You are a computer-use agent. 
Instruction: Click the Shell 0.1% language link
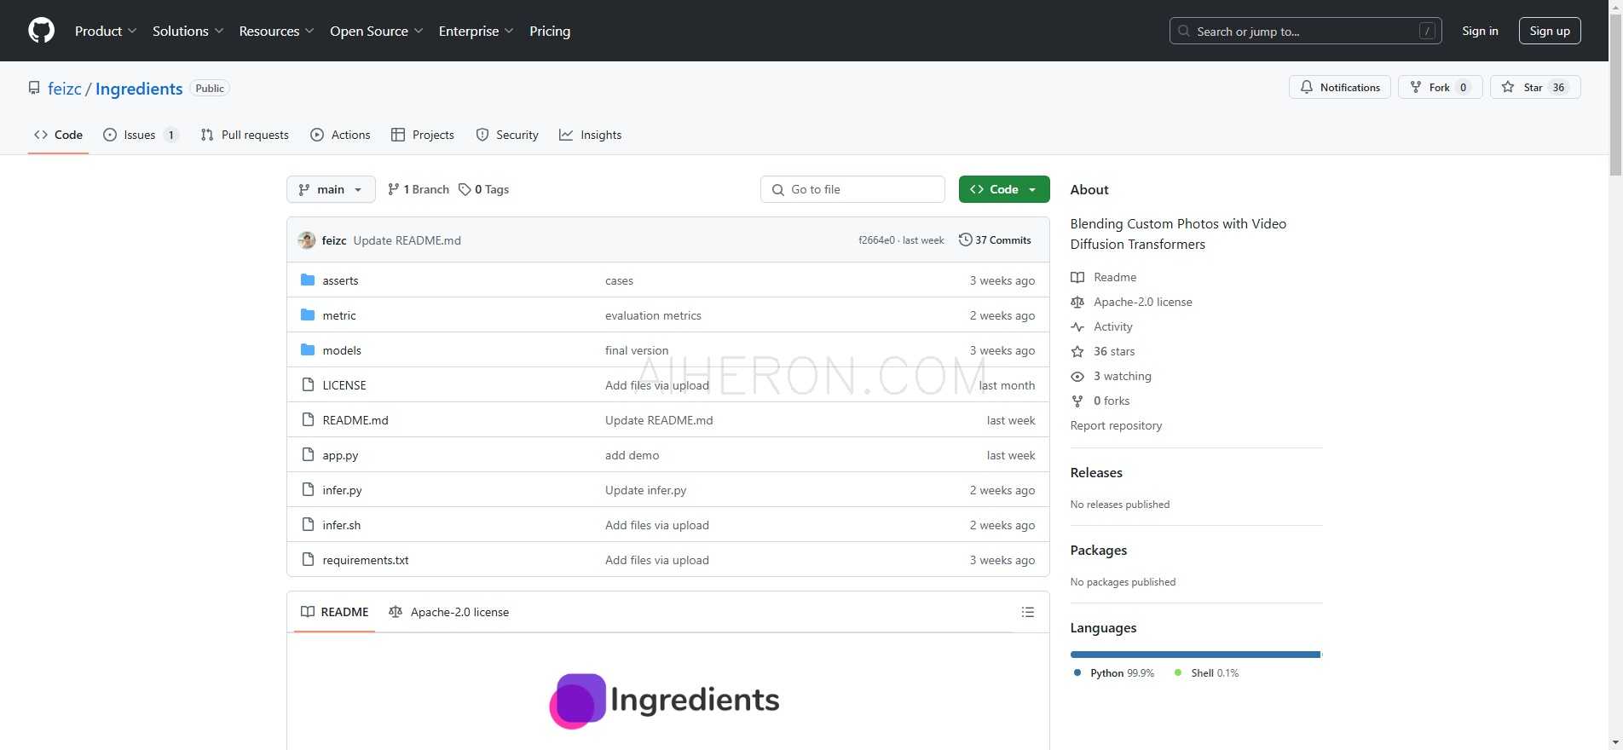pos(1207,672)
